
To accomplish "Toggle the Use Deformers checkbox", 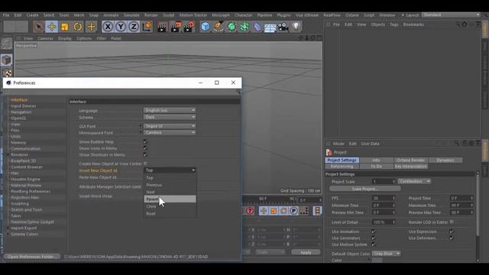I will click(452, 238).
